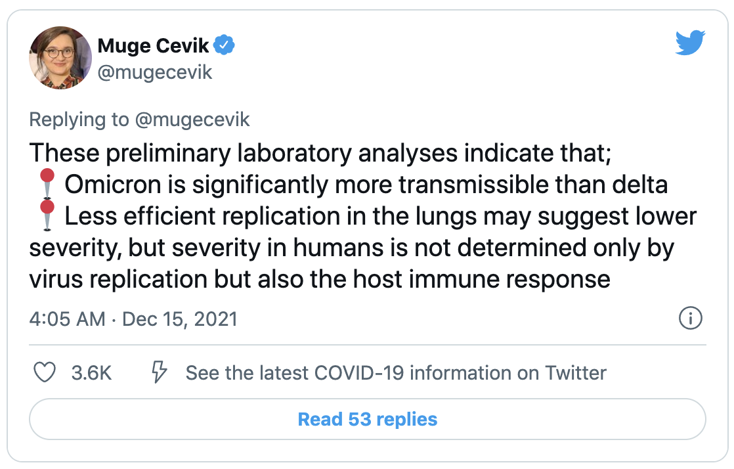The image size is (734, 469).
Task: Click the Twitter bird logo
Action: (690, 43)
